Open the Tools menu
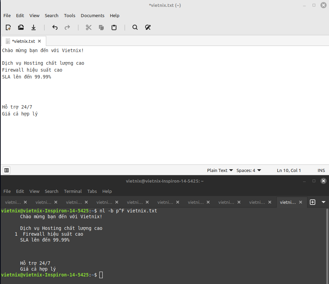The height and width of the screenshot is (284, 329). (69, 15)
